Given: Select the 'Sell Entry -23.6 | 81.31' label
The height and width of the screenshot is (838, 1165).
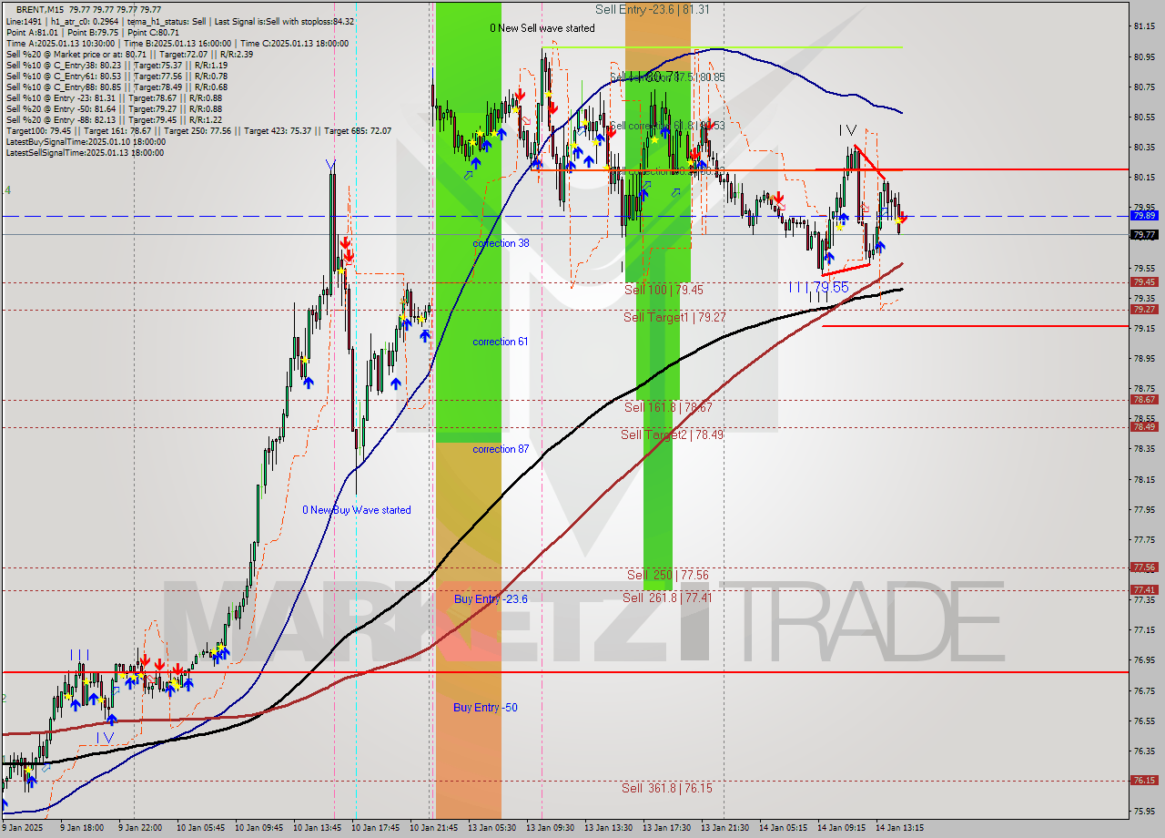Looking at the screenshot, I should click(653, 9).
